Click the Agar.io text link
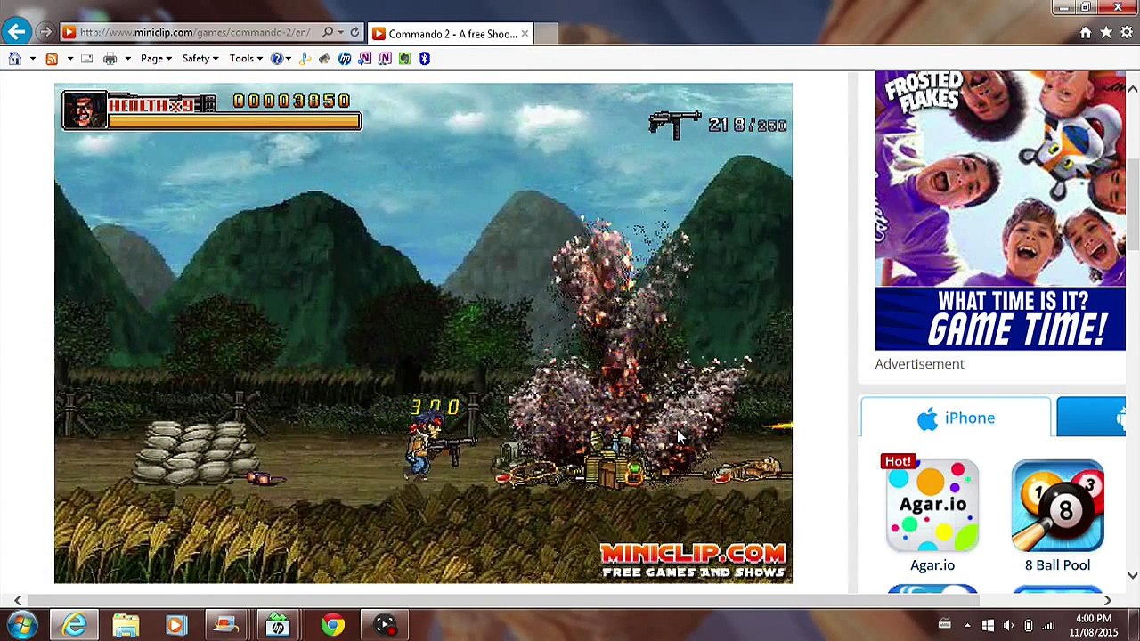The width and height of the screenshot is (1140, 641). tap(932, 565)
